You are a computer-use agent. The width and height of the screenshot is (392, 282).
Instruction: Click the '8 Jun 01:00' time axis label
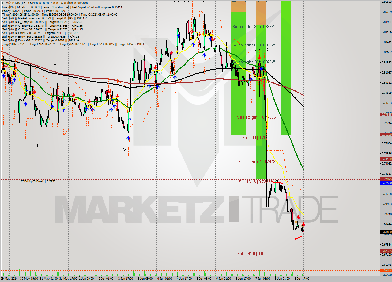coord(282,279)
